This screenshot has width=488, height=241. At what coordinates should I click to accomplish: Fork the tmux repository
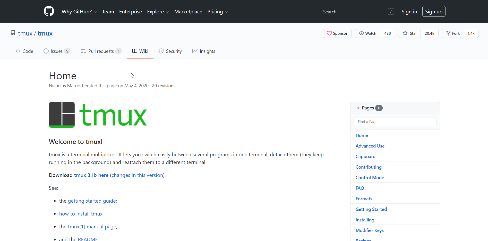[452, 33]
